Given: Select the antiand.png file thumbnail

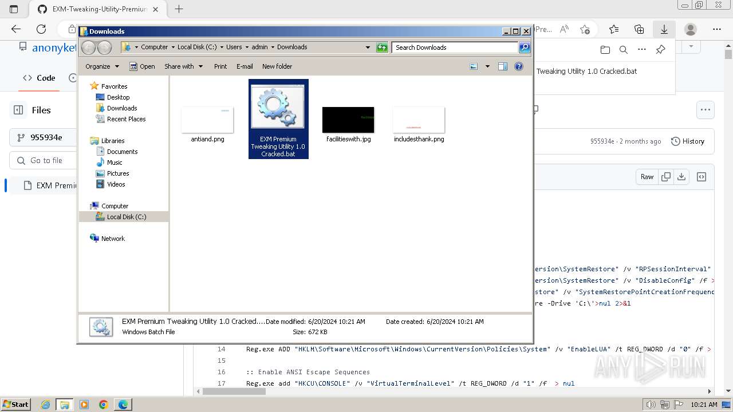Looking at the screenshot, I should tap(207, 120).
